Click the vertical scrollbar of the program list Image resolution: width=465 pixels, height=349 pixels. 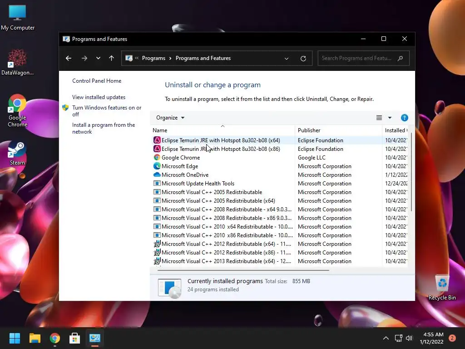tap(411, 172)
